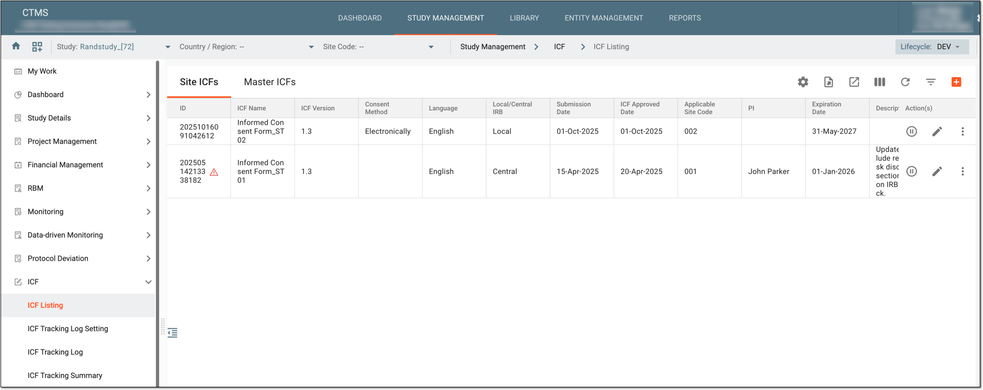The height and width of the screenshot is (390, 983).
Task: Open more actions for site 002 row
Action: [963, 131]
